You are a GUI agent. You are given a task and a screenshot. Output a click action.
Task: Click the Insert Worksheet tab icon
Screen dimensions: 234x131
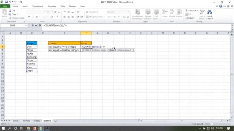coord(55,120)
